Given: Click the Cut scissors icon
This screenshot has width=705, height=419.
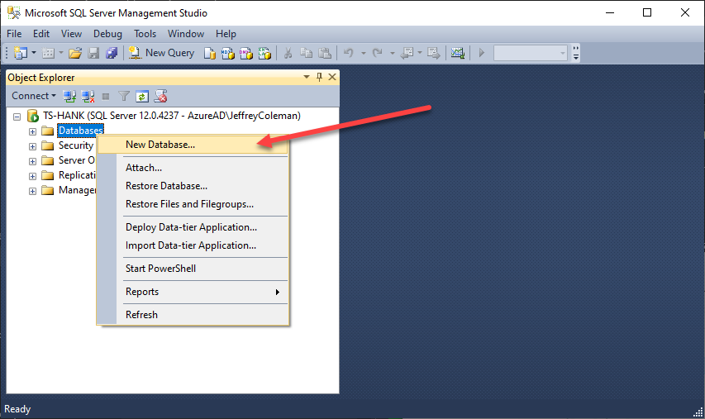Looking at the screenshot, I should 288,53.
